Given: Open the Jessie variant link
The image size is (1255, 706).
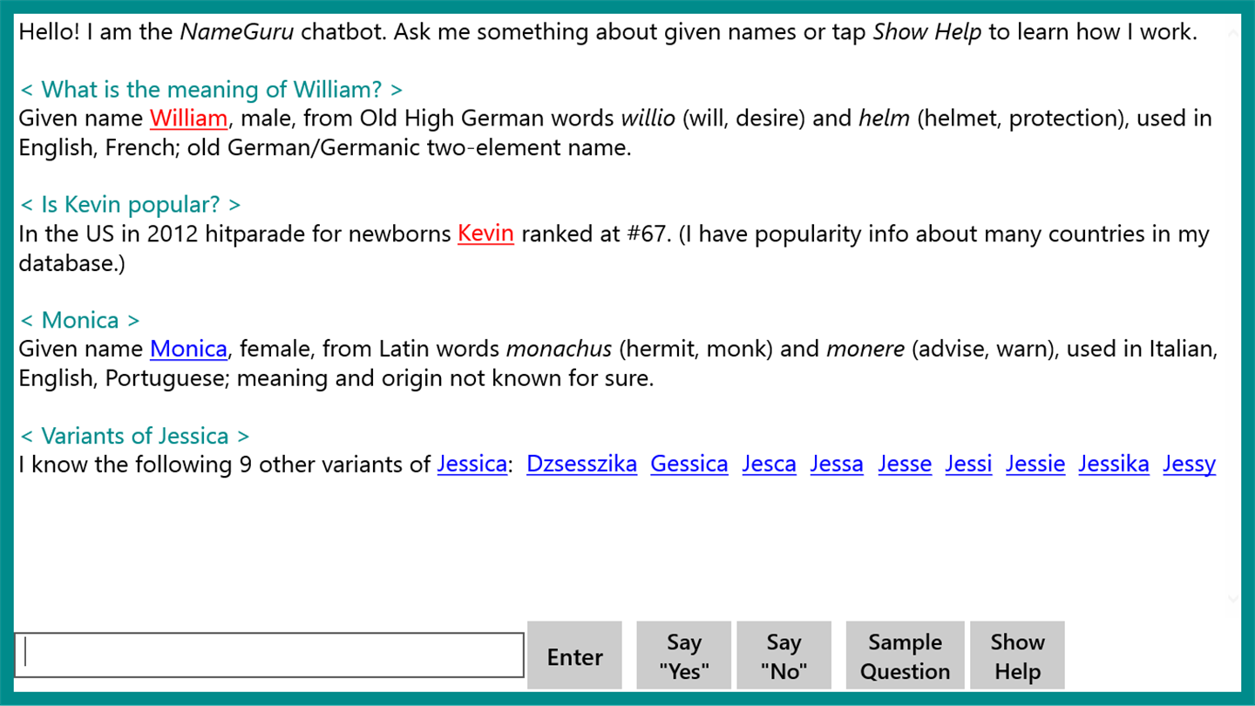Looking at the screenshot, I should 1035,465.
